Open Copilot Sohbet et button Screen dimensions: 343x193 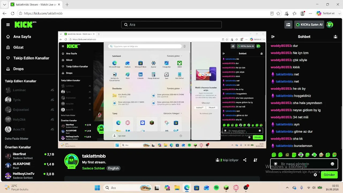325,13
